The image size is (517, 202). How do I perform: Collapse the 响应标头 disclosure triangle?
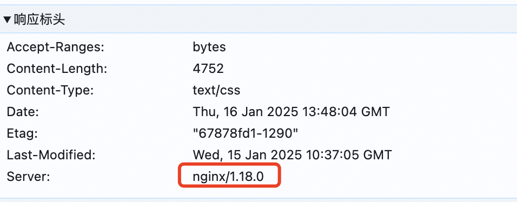coord(8,20)
